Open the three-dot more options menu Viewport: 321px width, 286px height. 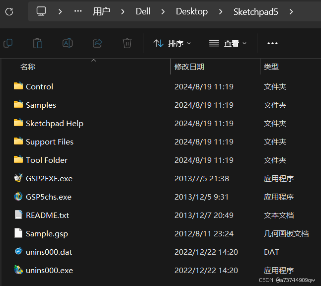pyautogui.click(x=272, y=43)
